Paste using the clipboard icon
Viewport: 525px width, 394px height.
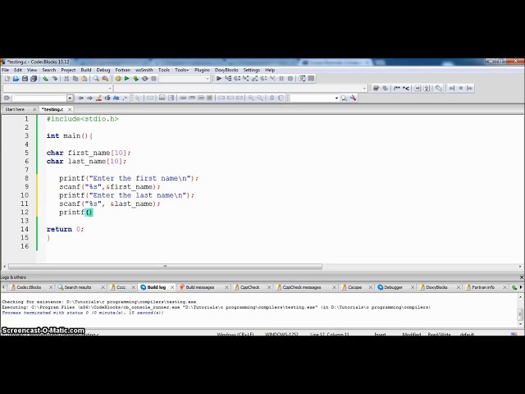(x=84, y=79)
